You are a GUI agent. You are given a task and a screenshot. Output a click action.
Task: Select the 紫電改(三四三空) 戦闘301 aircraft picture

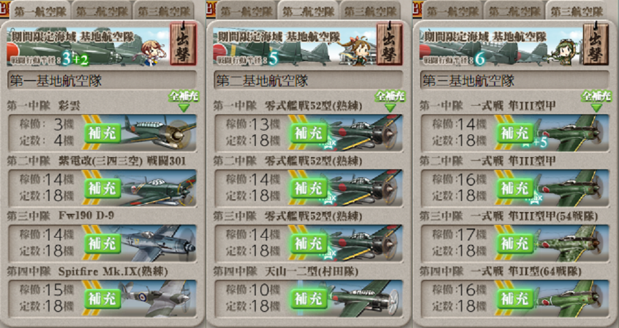(x=158, y=188)
